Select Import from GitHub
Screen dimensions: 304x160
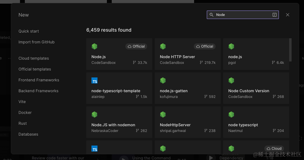click(x=36, y=42)
